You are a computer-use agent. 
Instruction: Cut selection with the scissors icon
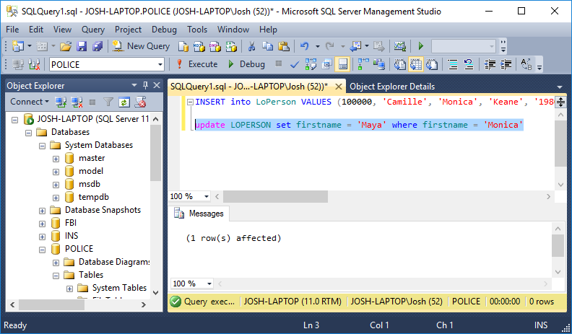pyautogui.click(x=251, y=46)
